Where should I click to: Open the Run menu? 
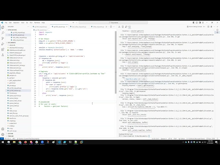pos(31,23)
